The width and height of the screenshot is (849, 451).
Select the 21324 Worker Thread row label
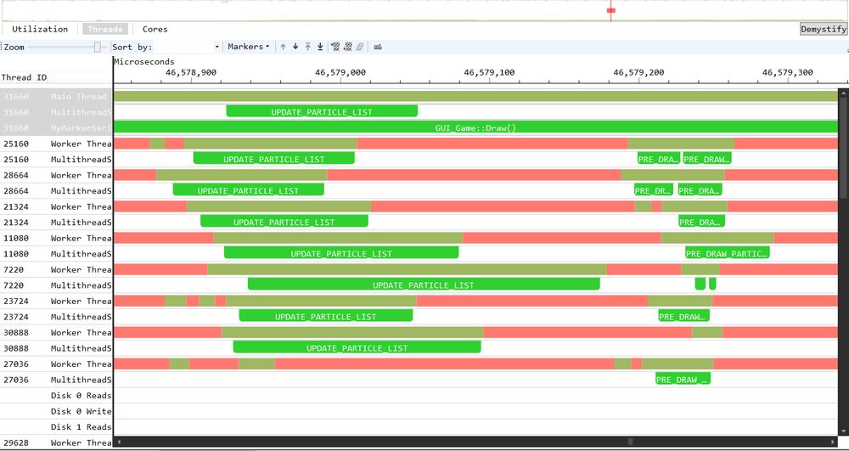pyautogui.click(x=56, y=206)
